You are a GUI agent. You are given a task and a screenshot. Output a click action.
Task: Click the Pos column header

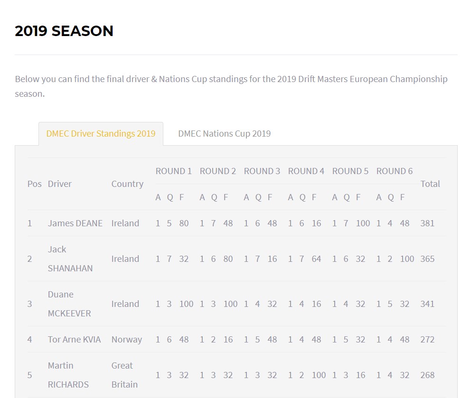click(x=34, y=184)
